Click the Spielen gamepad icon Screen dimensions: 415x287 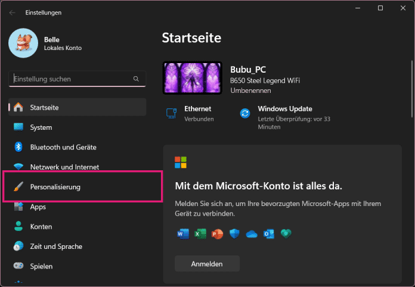[x=18, y=266]
